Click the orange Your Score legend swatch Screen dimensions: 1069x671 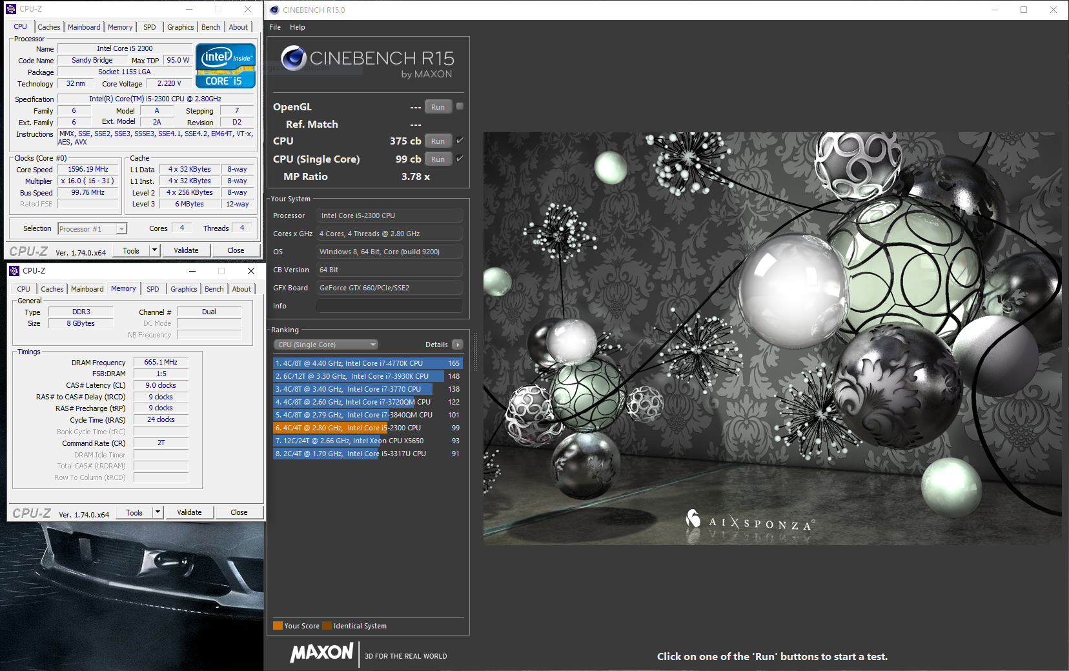(278, 626)
